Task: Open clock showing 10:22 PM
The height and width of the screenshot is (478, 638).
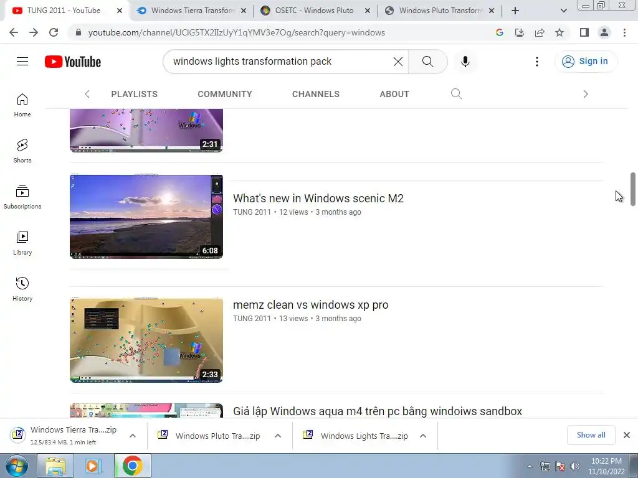Action: coord(606,466)
